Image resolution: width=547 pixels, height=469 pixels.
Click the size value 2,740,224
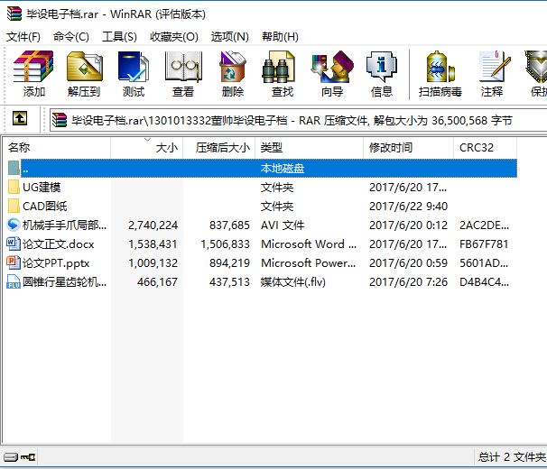(153, 225)
